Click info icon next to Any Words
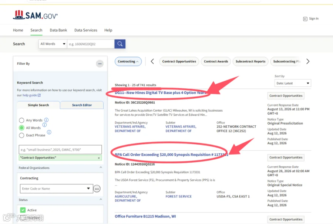The image size is (333, 224). pyautogui.click(x=46, y=120)
